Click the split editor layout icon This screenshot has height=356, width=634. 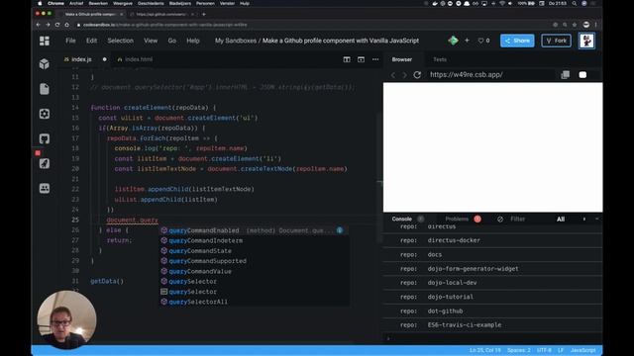click(x=347, y=59)
